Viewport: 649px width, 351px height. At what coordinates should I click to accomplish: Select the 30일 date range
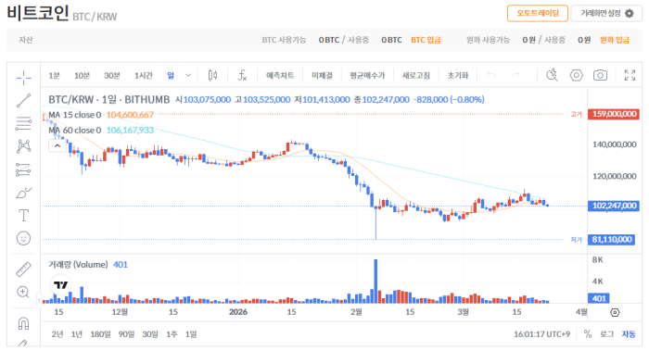pyautogui.click(x=150, y=334)
